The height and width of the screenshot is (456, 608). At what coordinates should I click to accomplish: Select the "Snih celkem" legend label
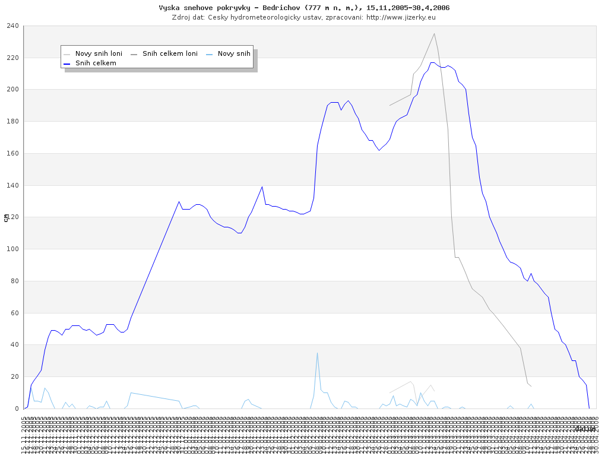click(96, 63)
